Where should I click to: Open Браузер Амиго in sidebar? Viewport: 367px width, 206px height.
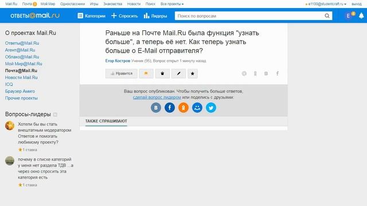(x=20, y=91)
